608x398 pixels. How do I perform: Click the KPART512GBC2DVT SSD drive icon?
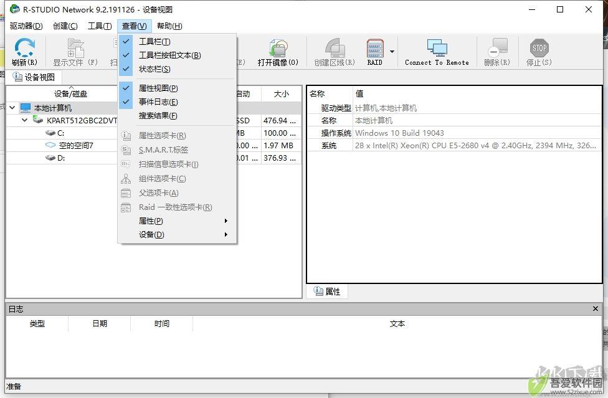[38, 120]
